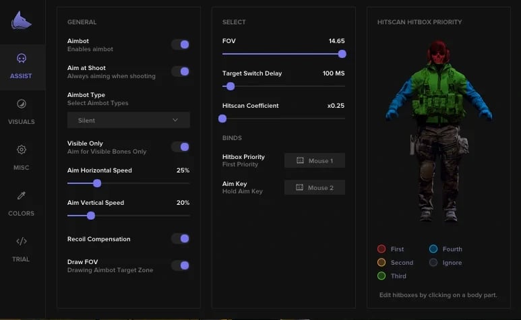Click the Hitbox Priority Mouse 1 bind button
This screenshot has width=521, height=320.
[315, 160]
